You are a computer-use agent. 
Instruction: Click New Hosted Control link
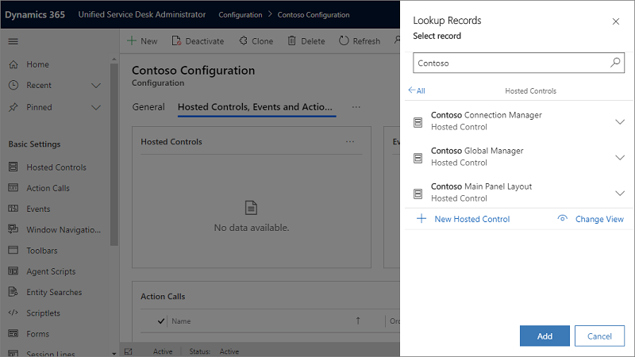point(471,219)
